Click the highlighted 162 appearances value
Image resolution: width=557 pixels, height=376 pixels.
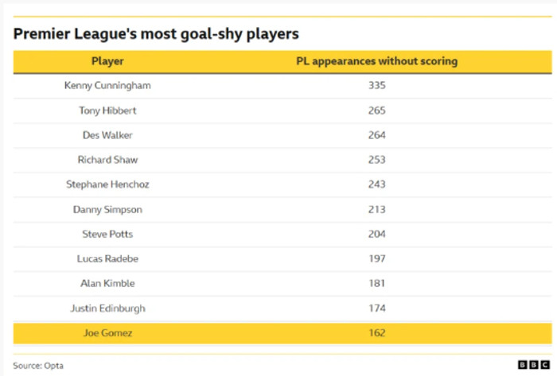coord(377,333)
